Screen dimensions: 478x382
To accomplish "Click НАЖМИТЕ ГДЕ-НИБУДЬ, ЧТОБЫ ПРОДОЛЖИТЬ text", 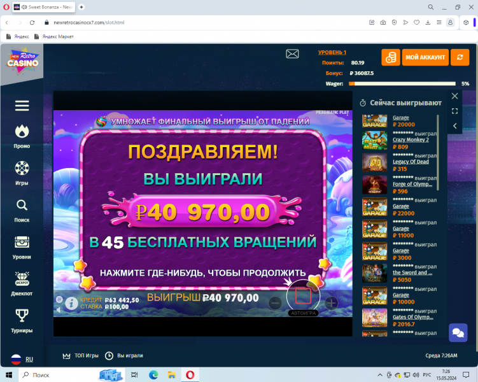I will pos(203,273).
